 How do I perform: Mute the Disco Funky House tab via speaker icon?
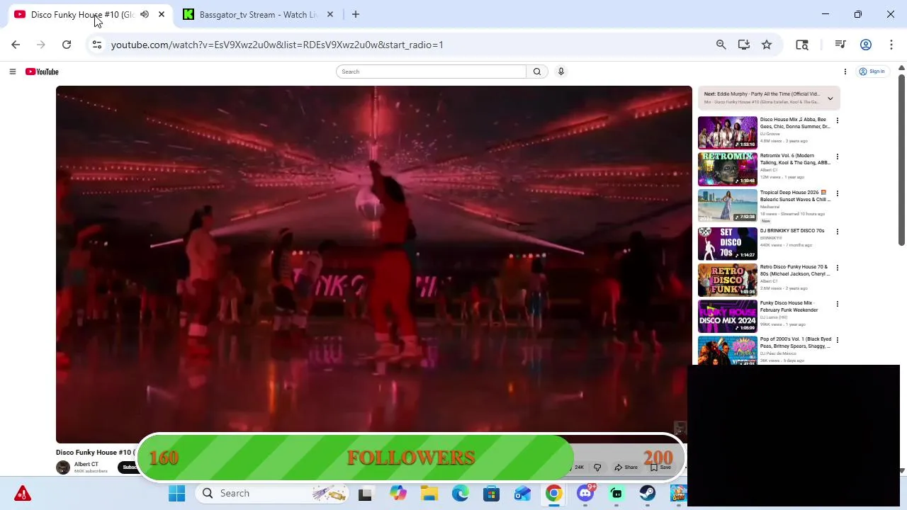coord(145,14)
